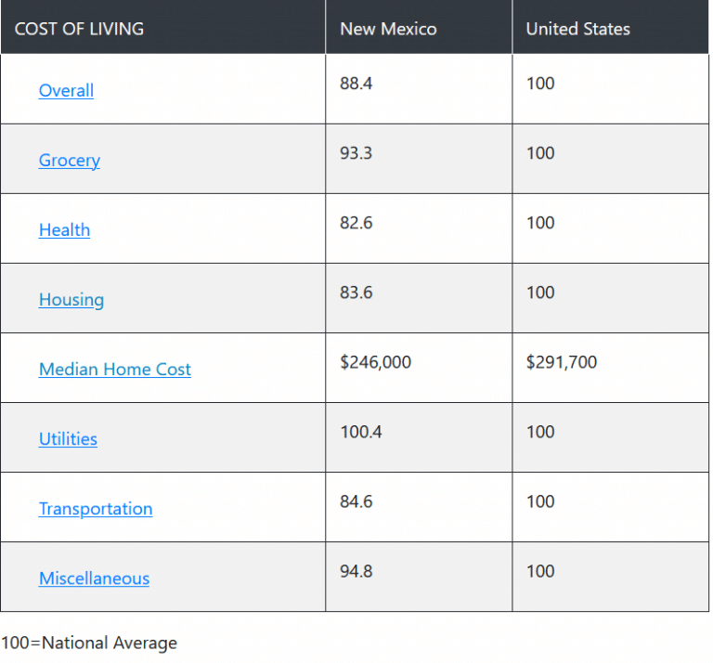Select the $291,700 national home cost
Viewport: 713px width, 663px height.
pos(561,362)
